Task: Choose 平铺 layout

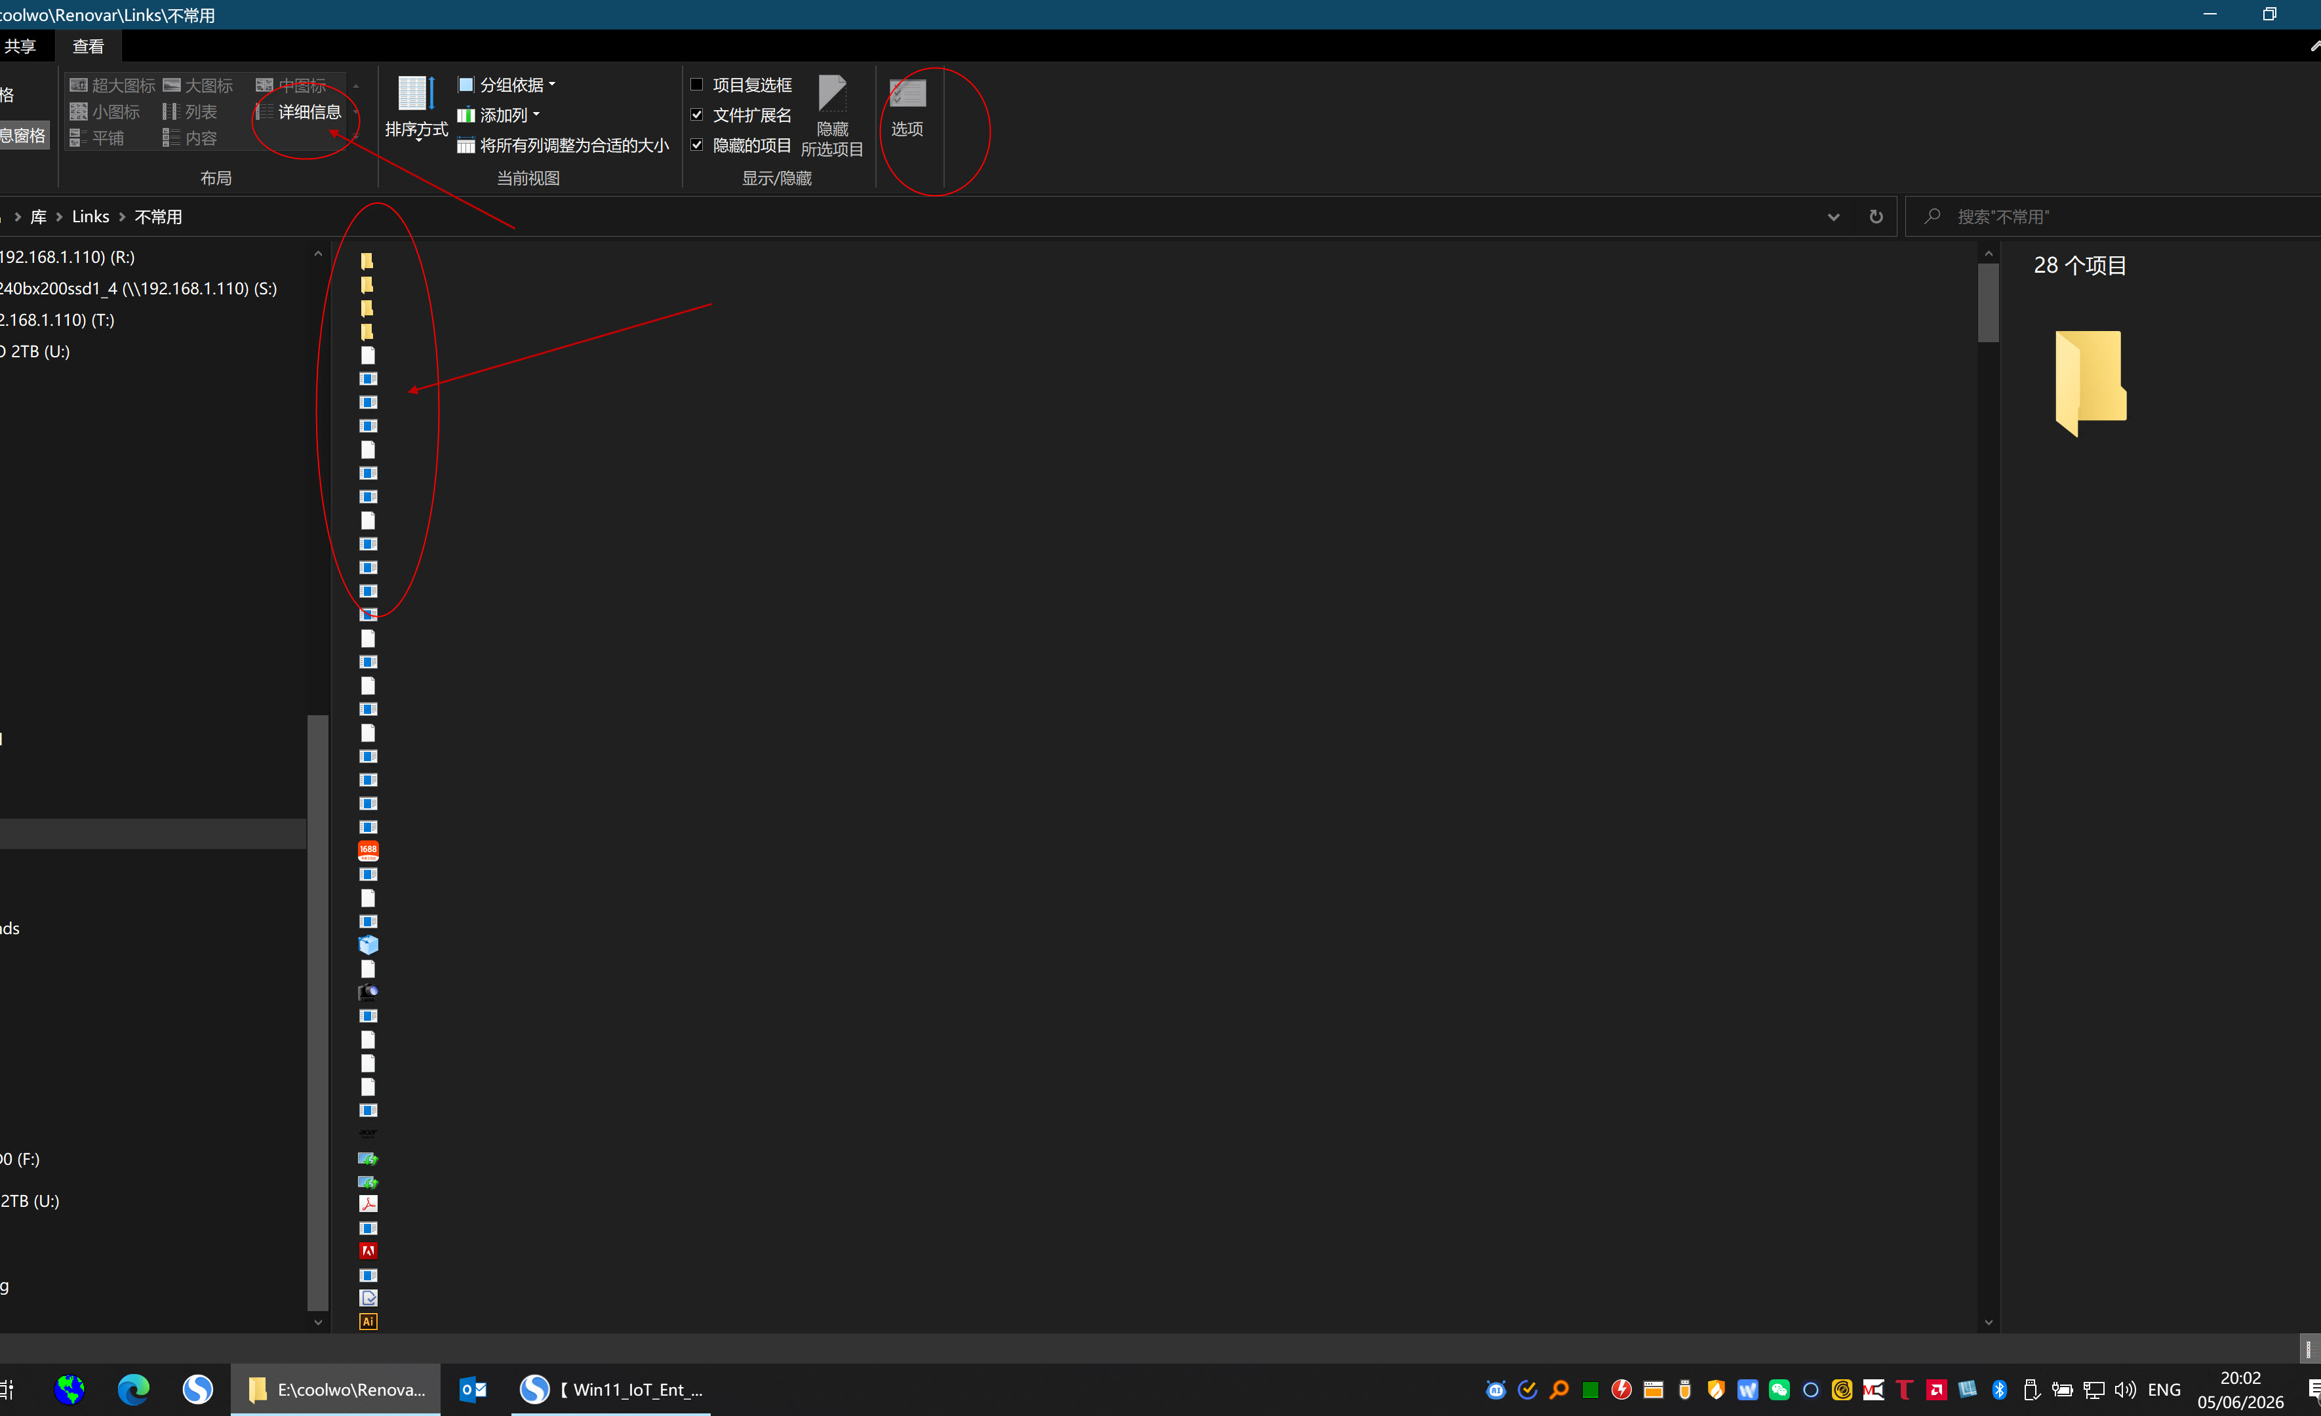Action: pos(96,138)
